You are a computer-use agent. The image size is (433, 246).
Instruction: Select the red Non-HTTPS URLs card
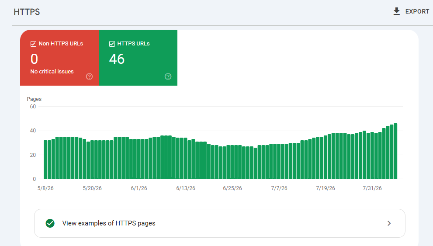click(59, 58)
